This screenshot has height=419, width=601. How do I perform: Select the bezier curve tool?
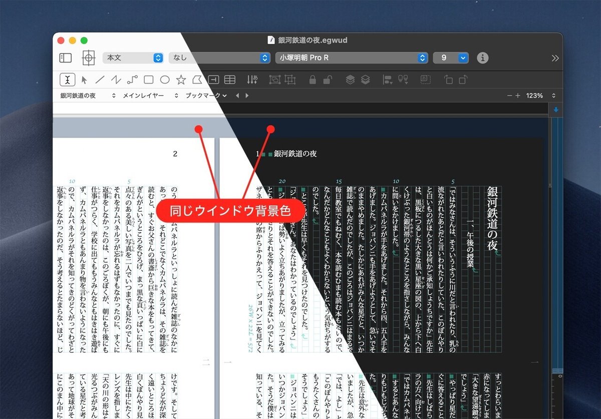[132, 80]
